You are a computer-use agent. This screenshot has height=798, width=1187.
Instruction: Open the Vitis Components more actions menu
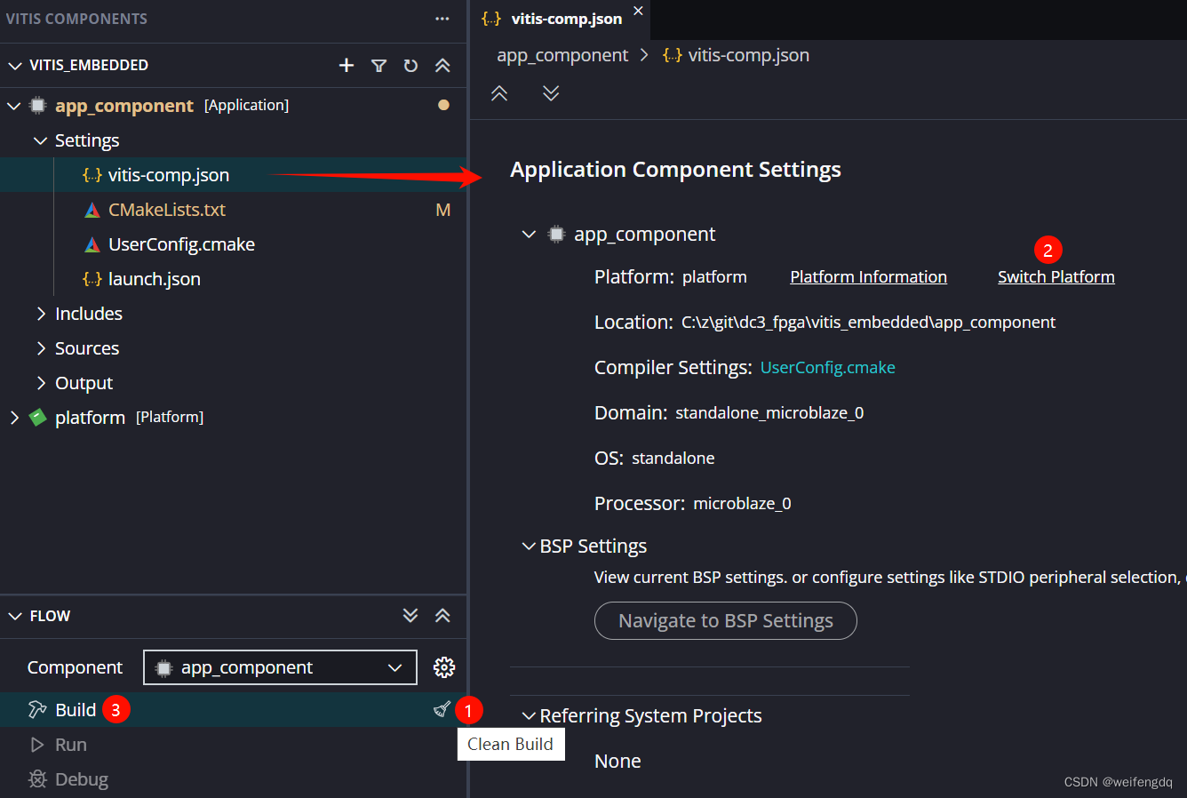tap(442, 19)
